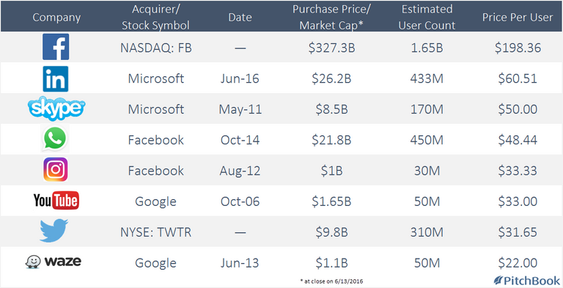563x288 pixels.
Task: Select the Instagram logo icon
Action: click(x=55, y=169)
